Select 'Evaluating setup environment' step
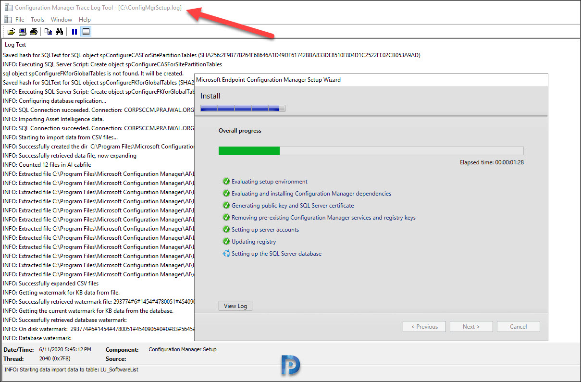This screenshot has width=581, height=382. point(270,182)
